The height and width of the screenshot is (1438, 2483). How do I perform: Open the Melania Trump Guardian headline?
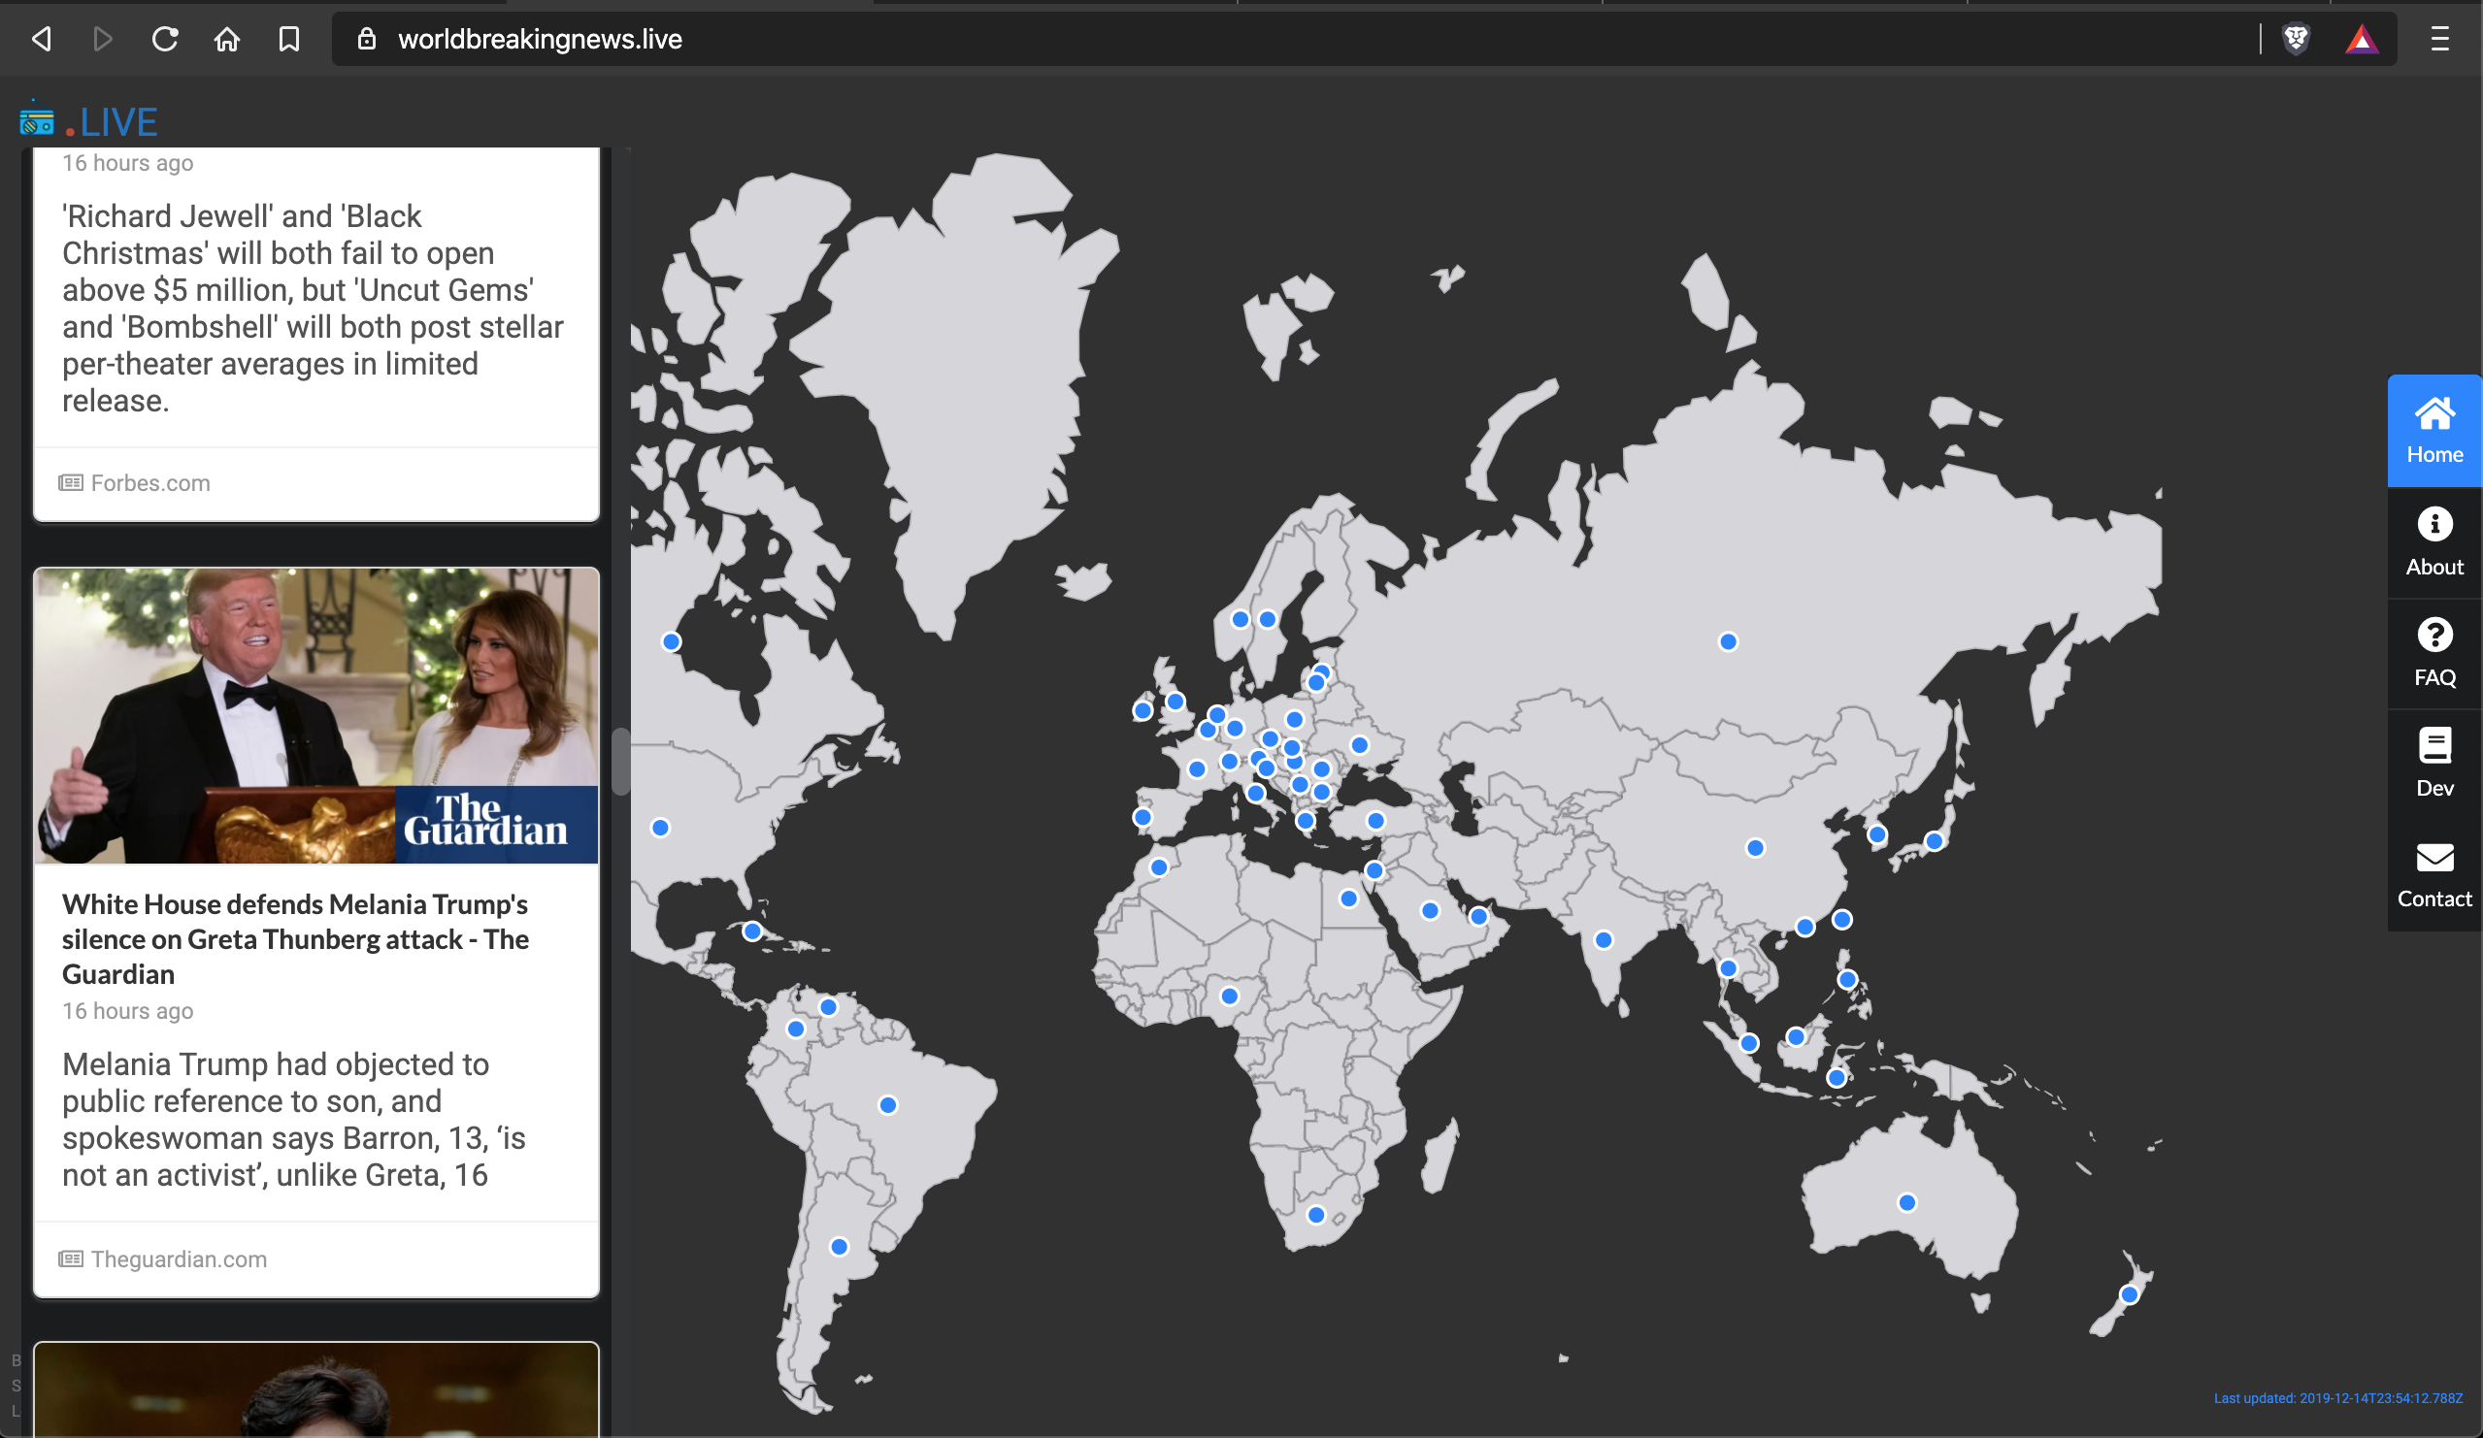click(x=295, y=938)
